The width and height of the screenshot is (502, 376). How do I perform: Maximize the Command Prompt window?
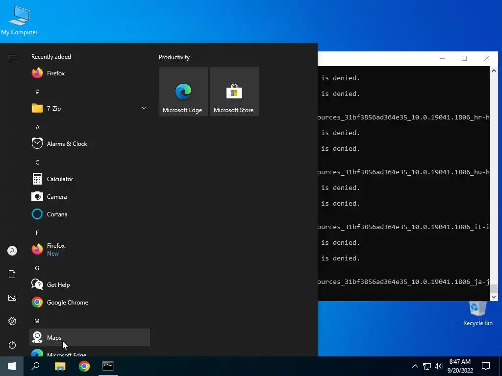click(x=464, y=59)
